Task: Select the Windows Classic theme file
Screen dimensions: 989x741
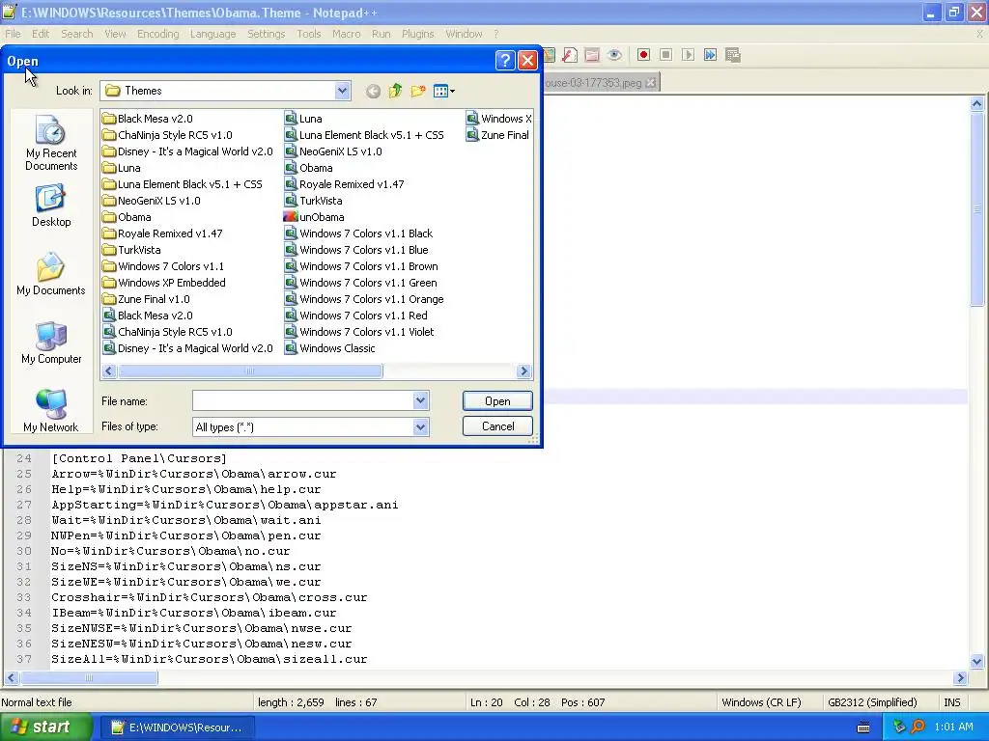Action: [329, 347]
